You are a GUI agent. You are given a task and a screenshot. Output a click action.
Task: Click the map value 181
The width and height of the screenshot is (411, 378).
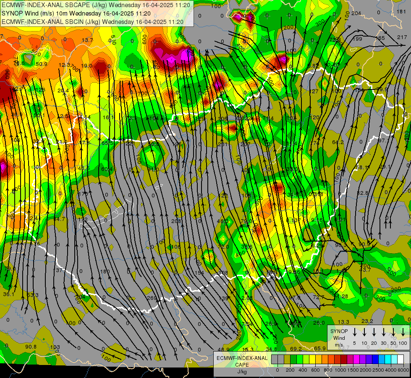(x=401, y=11)
